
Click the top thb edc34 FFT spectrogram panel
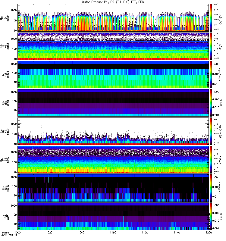tap(113, 17)
